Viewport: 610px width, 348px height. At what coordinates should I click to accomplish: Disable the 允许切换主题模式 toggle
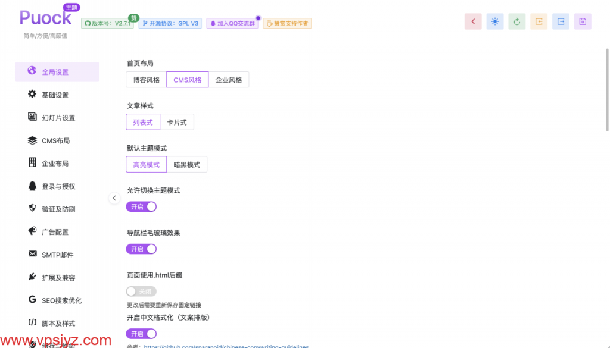click(141, 206)
